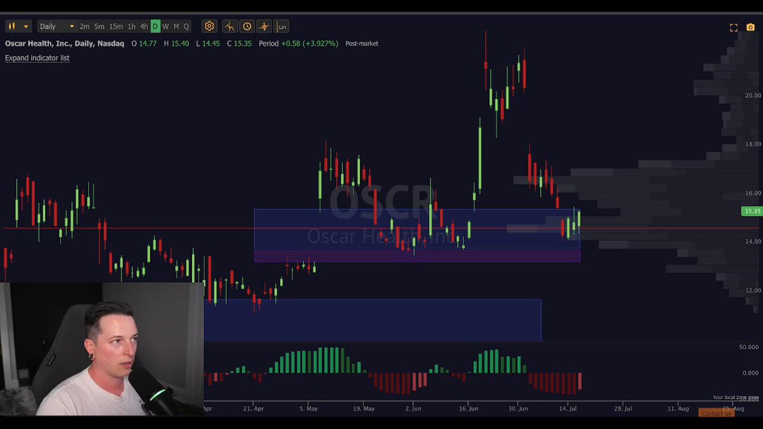Select the active D daily timeframe
The image size is (763, 429).
(x=155, y=27)
